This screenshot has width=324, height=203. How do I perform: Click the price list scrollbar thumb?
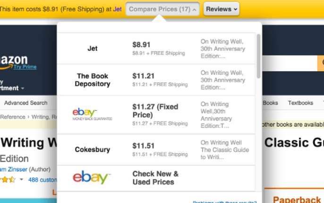[x=258, y=56]
